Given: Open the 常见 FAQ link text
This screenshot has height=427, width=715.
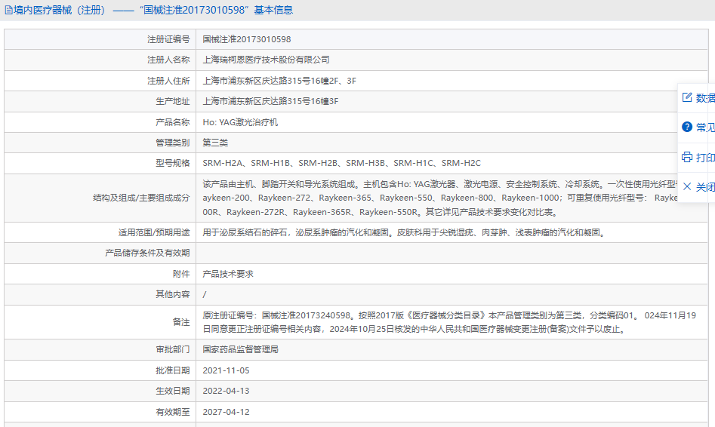Looking at the screenshot, I should (x=705, y=127).
